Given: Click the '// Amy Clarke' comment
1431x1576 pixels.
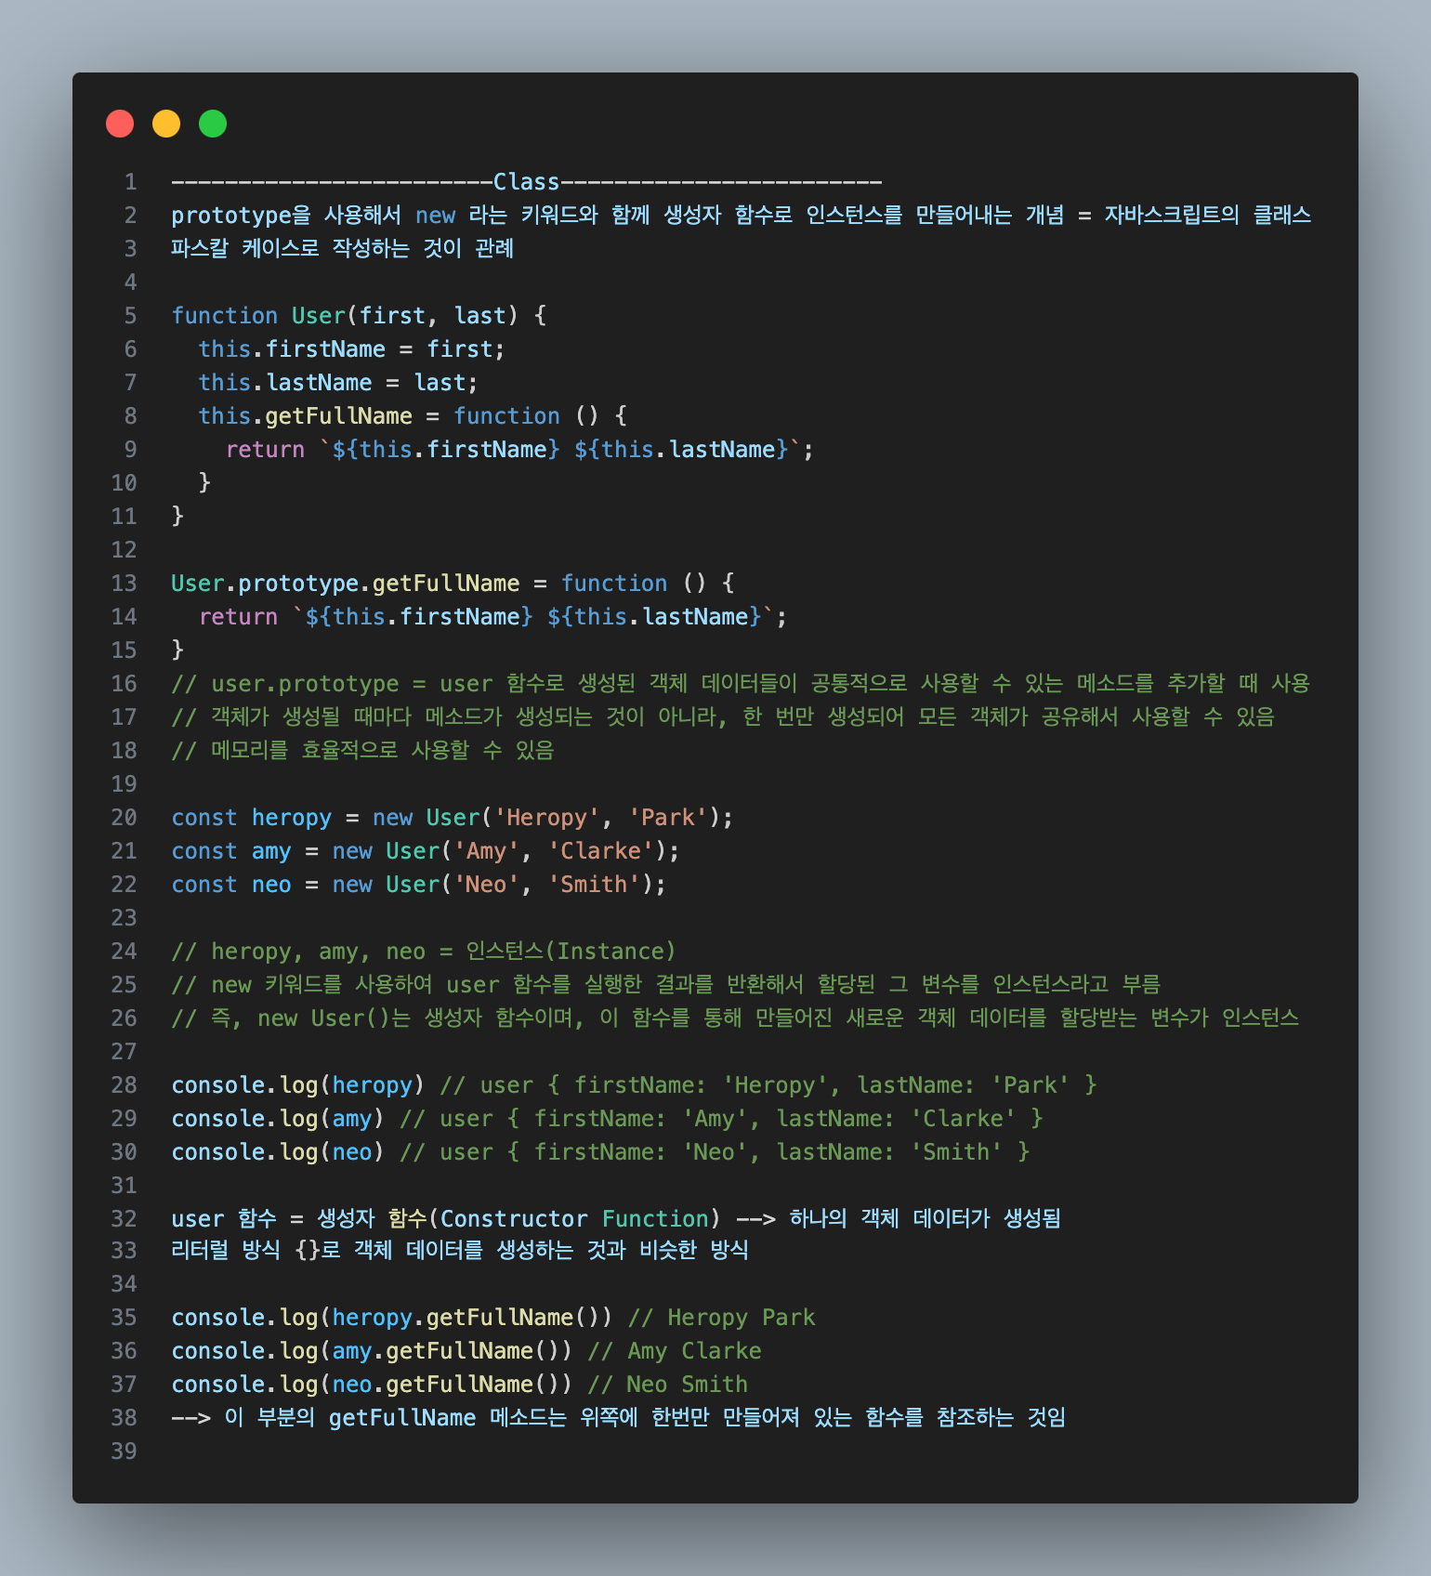Looking at the screenshot, I should coord(675,1351).
